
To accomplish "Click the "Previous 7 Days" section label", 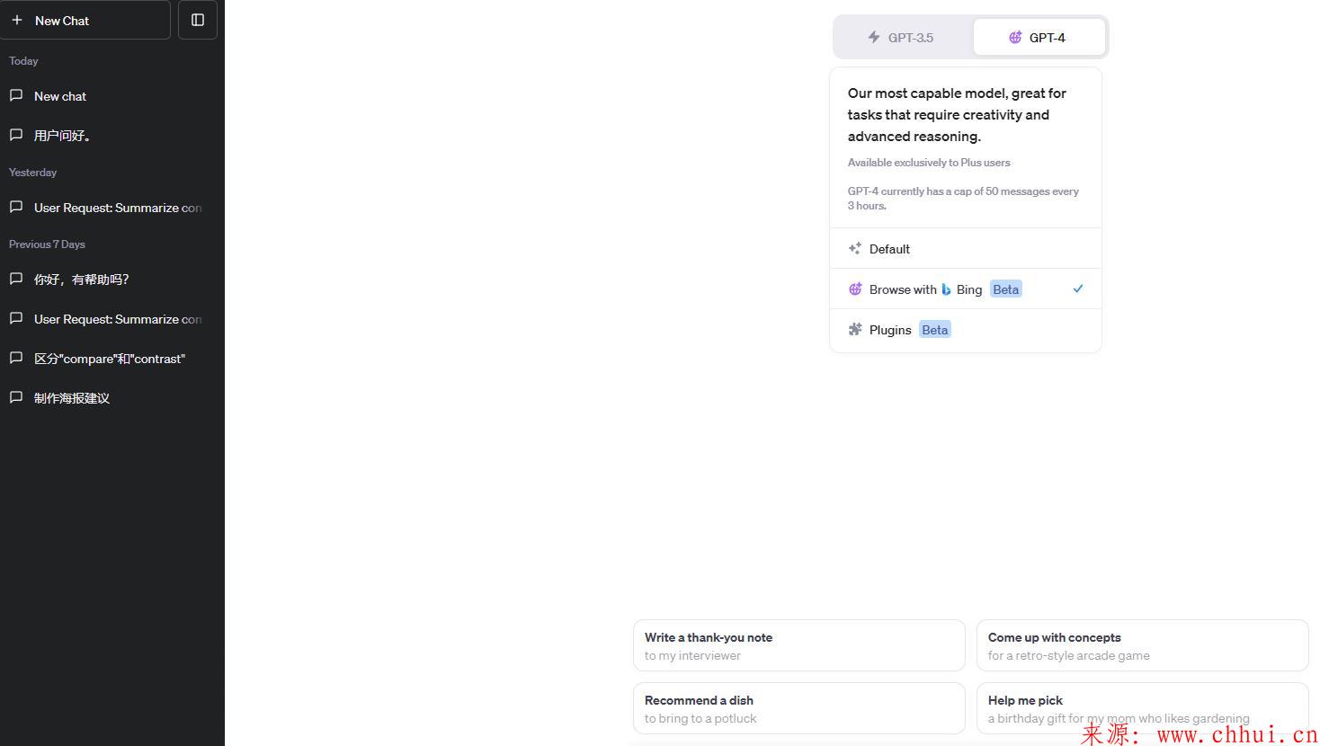I will coord(47,244).
